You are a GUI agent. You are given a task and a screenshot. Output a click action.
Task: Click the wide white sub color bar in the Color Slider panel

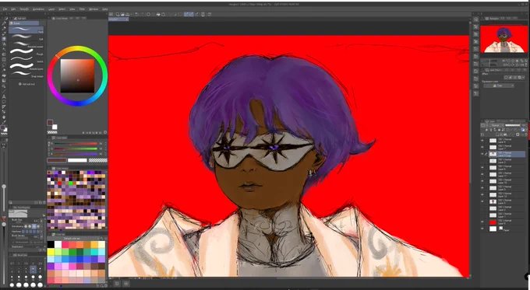click(77, 160)
